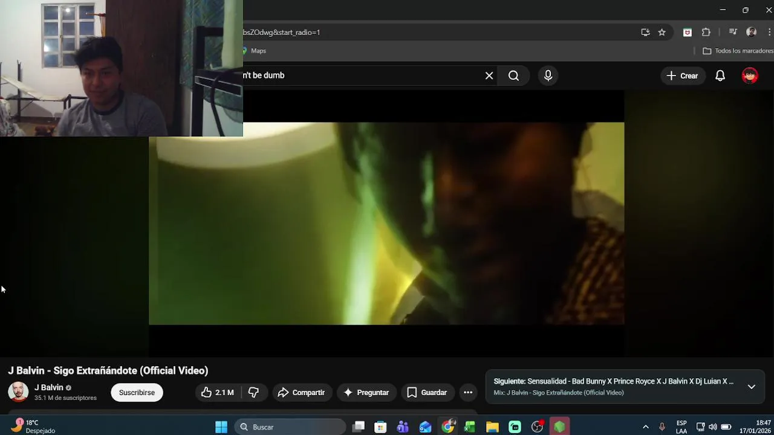This screenshot has height=435, width=774.
Task: Open File Explorer from the taskbar
Action: pos(492,427)
